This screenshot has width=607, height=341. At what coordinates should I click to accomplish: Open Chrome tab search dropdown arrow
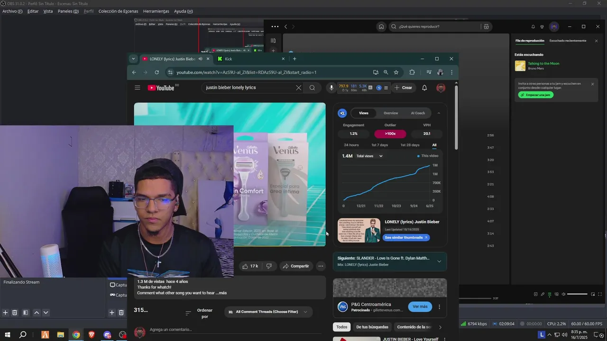tap(133, 59)
